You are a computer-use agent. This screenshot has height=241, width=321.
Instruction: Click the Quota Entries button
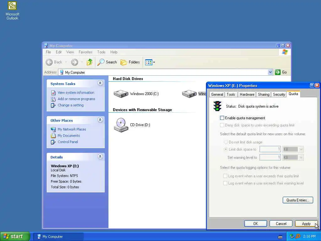[298, 200]
